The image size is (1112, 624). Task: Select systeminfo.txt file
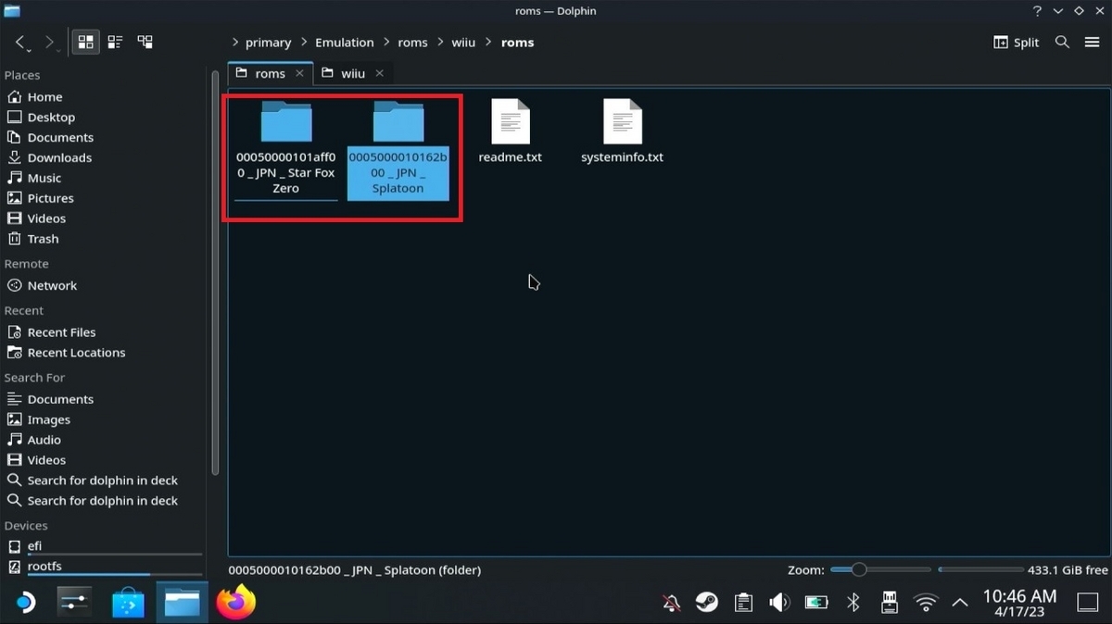click(622, 131)
